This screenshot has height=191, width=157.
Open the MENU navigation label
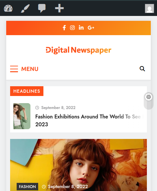point(30,69)
